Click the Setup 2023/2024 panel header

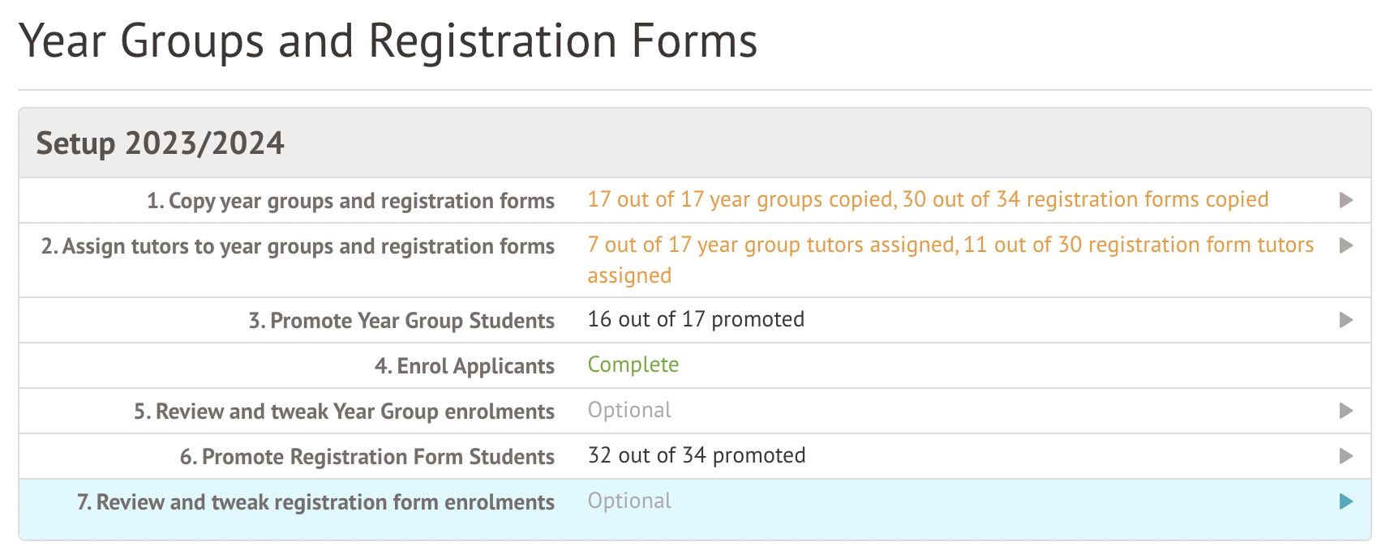click(x=161, y=143)
